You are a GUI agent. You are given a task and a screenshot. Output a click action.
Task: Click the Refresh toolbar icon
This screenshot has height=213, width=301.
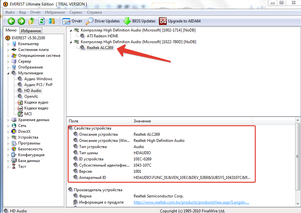pos(42,21)
